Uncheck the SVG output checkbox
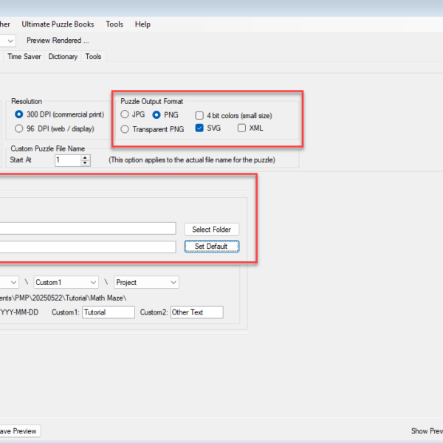The image size is (443, 443). click(x=200, y=128)
